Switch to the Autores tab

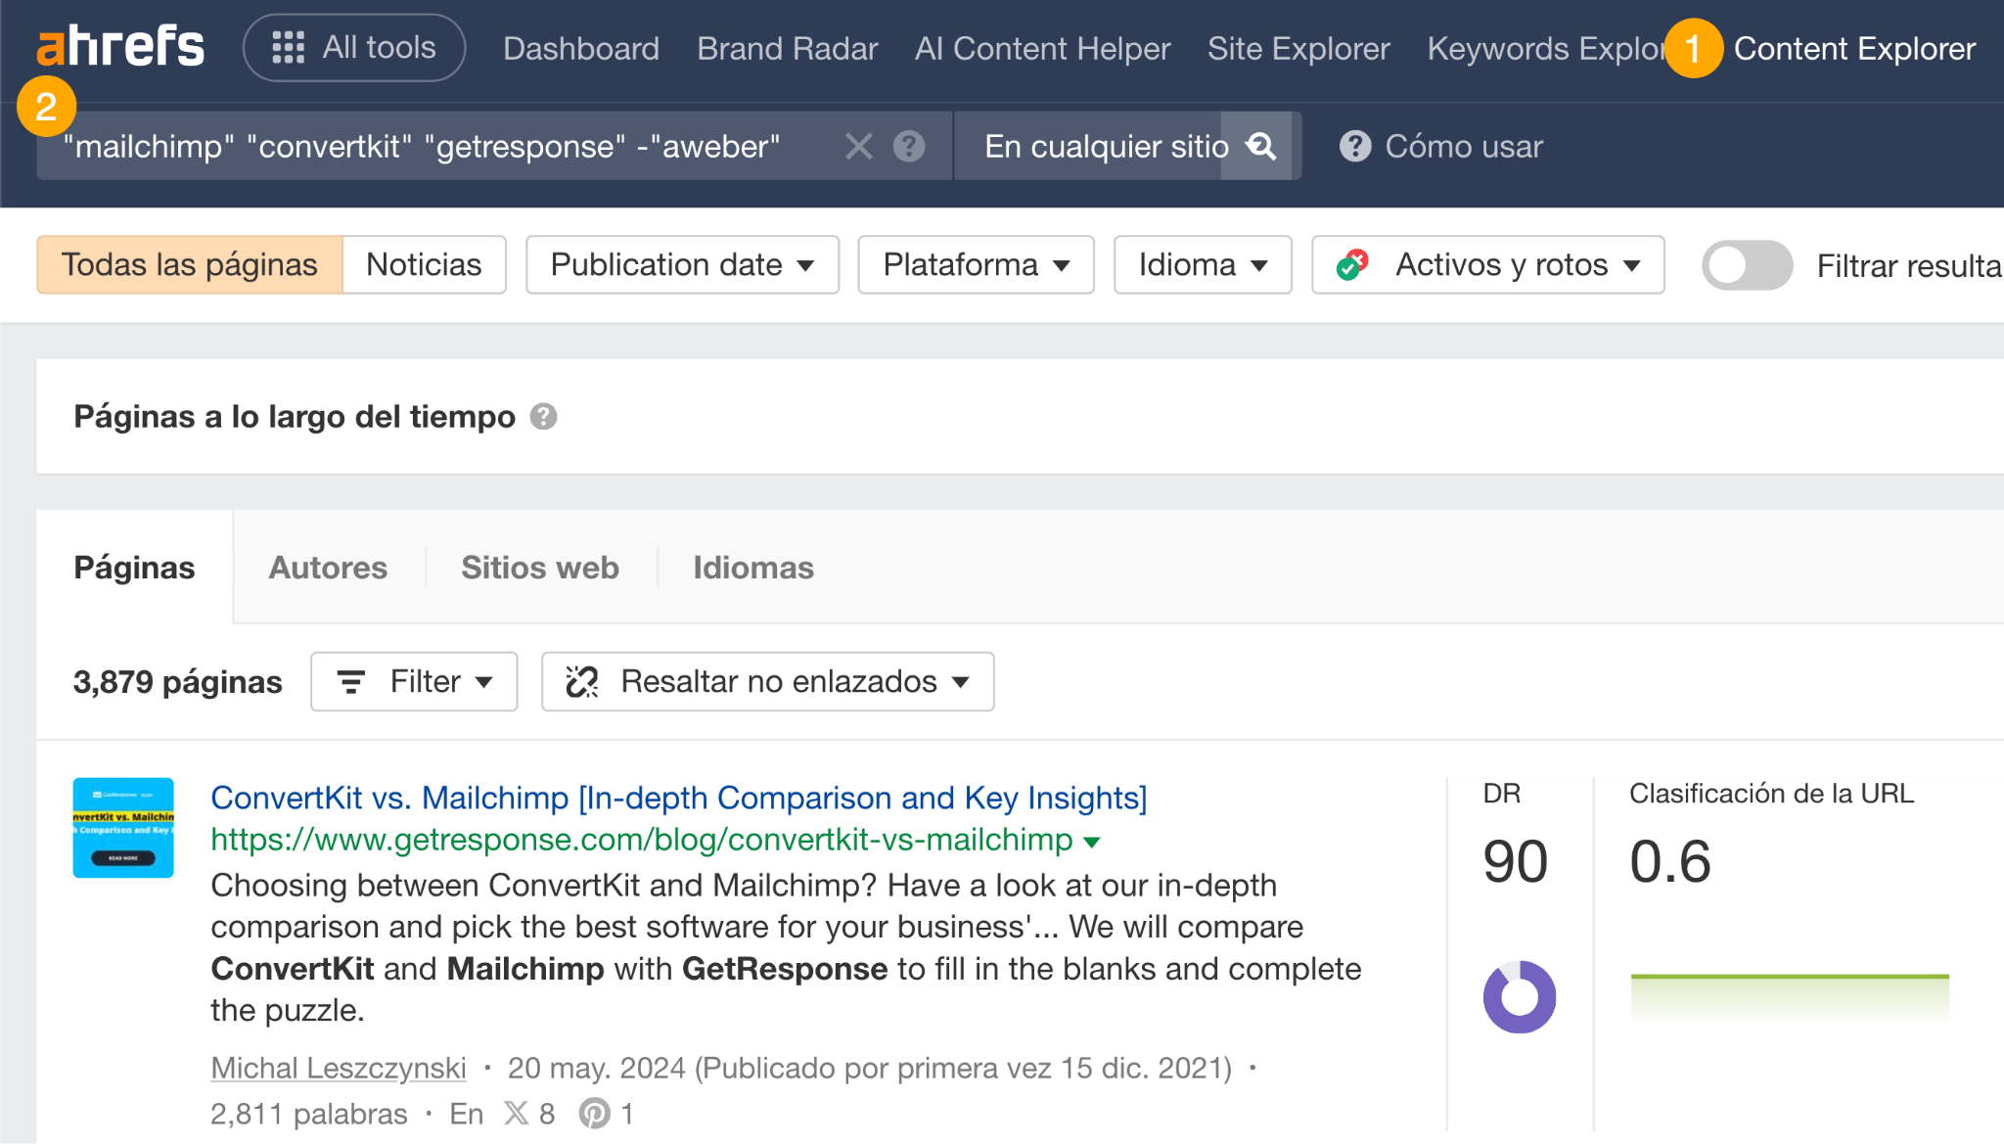[x=327, y=567]
